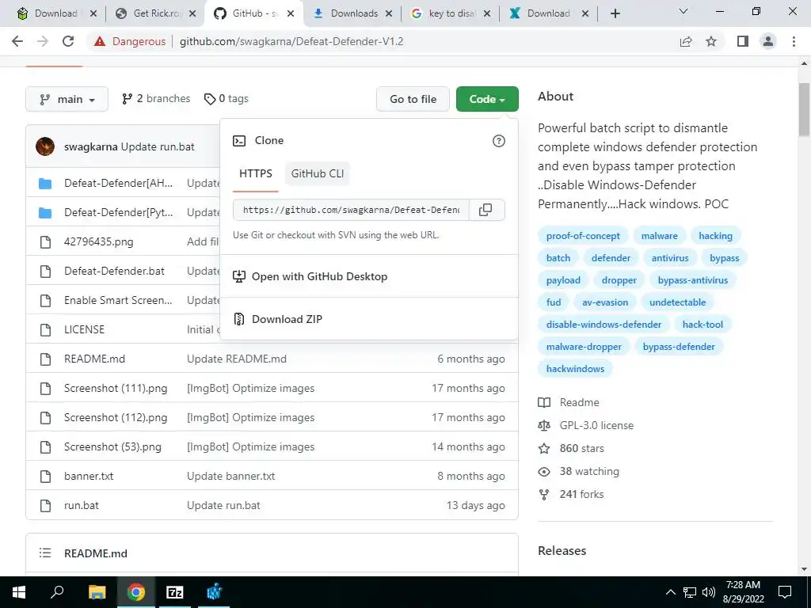811x608 pixels.
Task: Open the LICENSE file
Action: pos(84,329)
